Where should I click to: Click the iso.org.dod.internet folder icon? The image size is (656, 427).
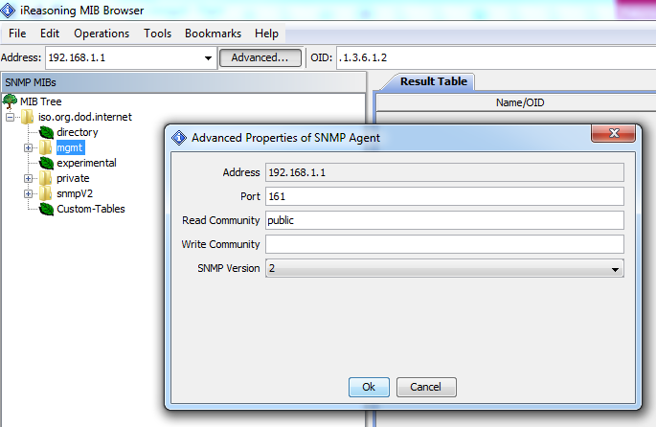click(28, 117)
